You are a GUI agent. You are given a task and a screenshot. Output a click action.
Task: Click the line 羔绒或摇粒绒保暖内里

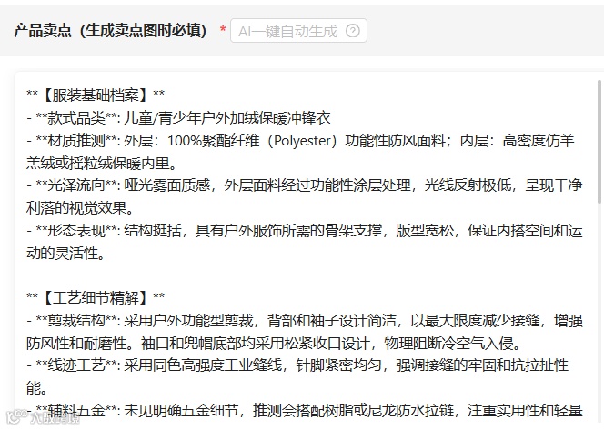102,164
